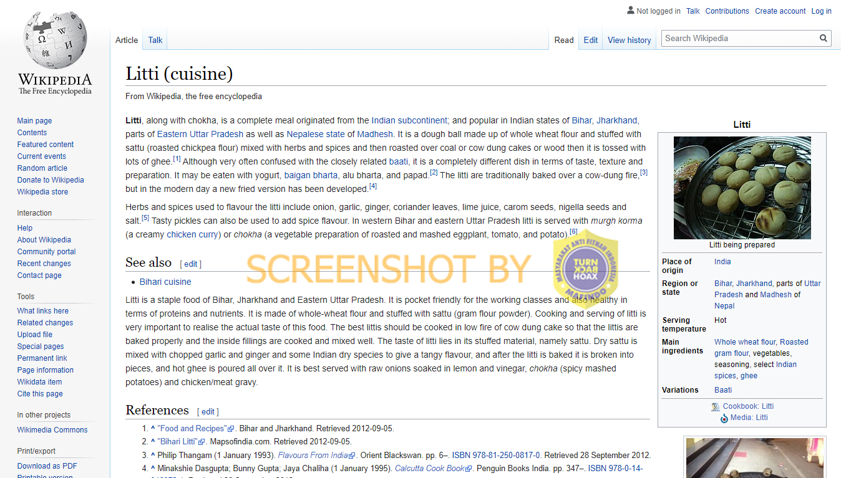Screen dimensions: 841x478
Task: Click the baati link in the article text
Action: [x=399, y=162]
